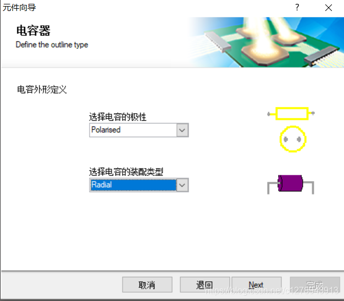
Task: Select the Polarised combo box field
Action: 139,130
